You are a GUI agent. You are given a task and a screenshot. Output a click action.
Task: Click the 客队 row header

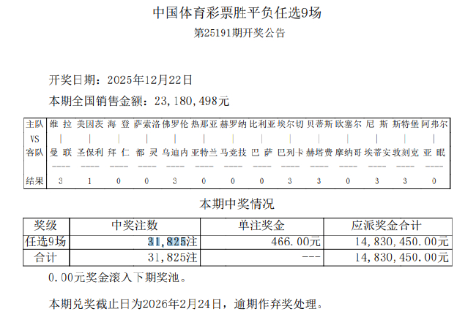34,153
